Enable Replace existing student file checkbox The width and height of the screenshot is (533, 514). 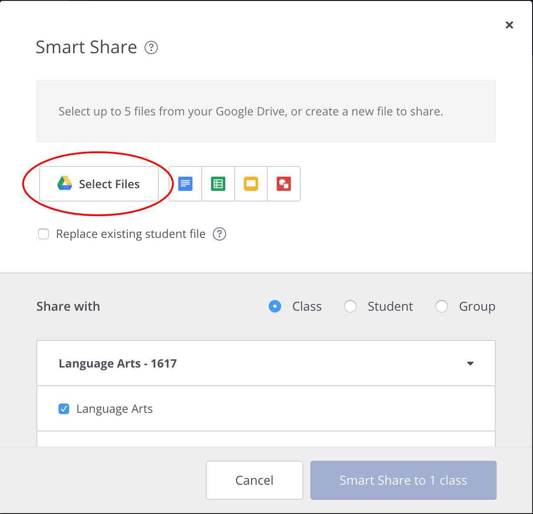coord(43,234)
